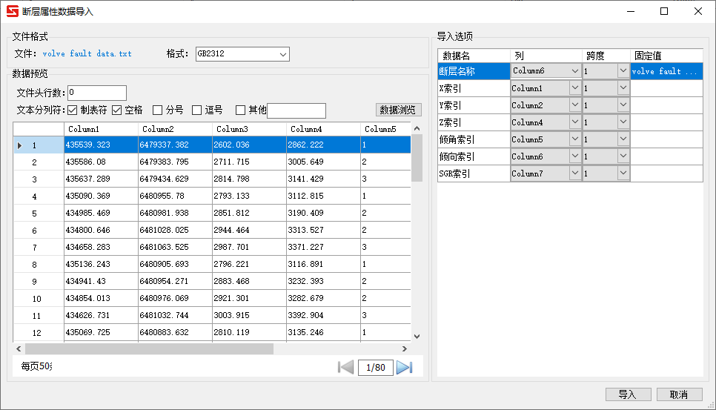Open column dropdown for Y索引 row
Screen dimensions: 716x410
[575, 105]
